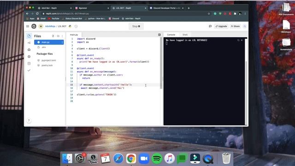295x166 pixels.
Task: Click console text 'We have logged in as LOL BOT#6822'
Action: click(x=186, y=40)
